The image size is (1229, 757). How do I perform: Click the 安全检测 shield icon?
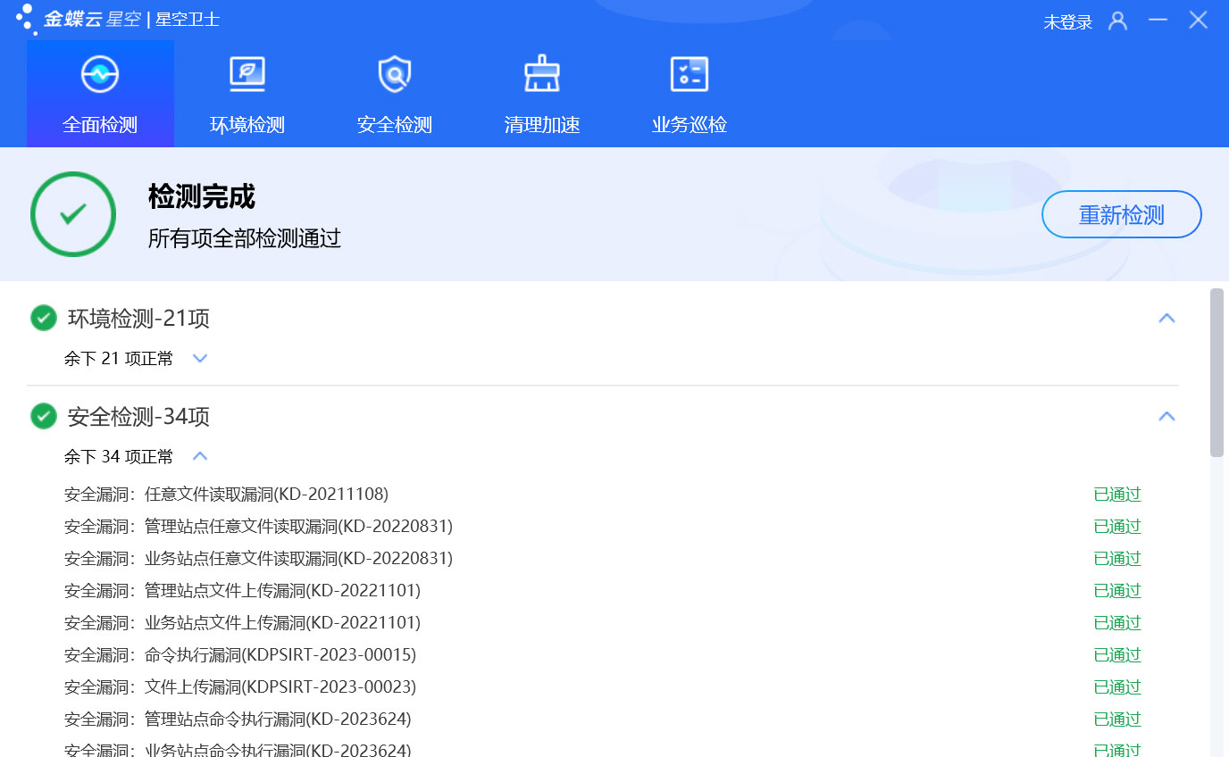tap(394, 75)
